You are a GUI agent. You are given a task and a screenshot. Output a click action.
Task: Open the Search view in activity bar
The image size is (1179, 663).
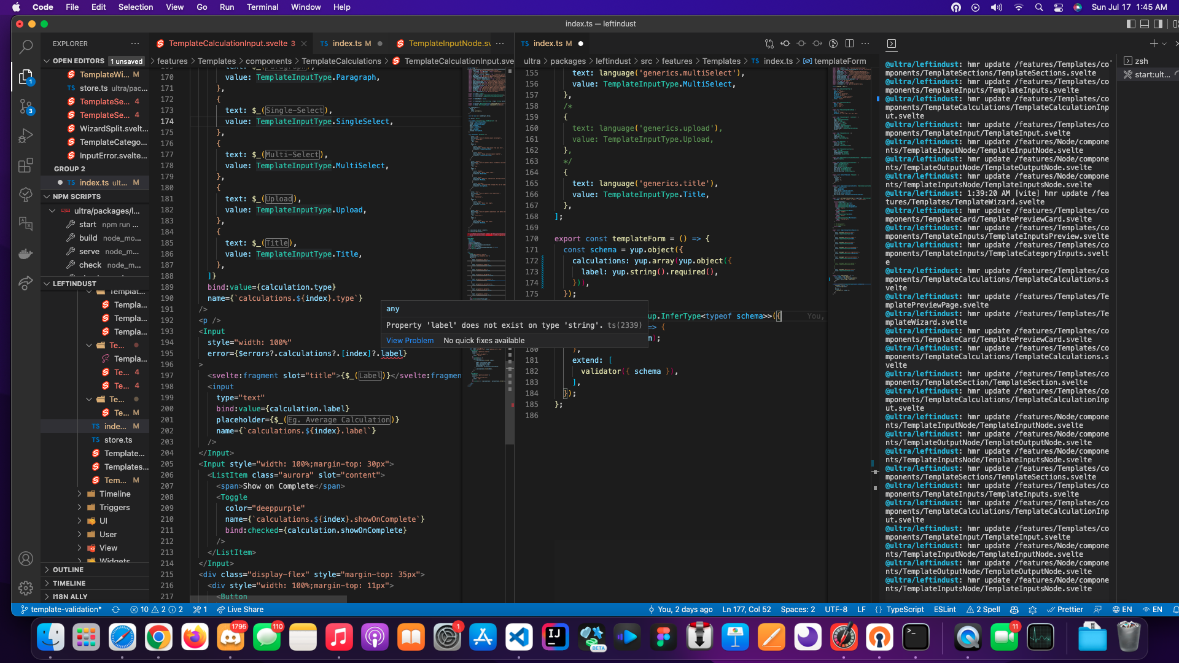click(x=26, y=47)
